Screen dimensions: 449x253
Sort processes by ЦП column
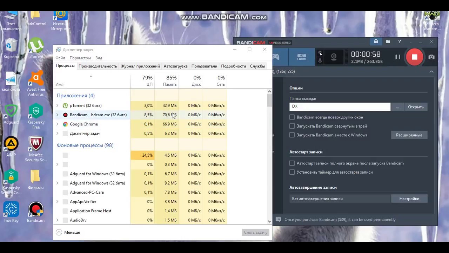[x=142, y=80]
